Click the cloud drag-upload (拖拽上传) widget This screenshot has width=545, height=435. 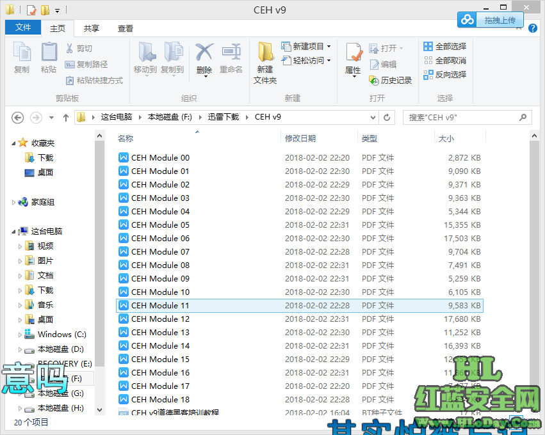point(491,20)
